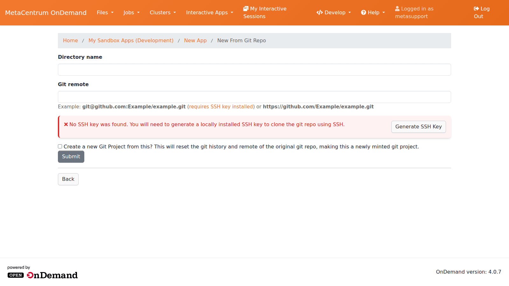Click the Back button
Image resolution: width=509 pixels, height=286 pixels.
[x=68, y=179]
